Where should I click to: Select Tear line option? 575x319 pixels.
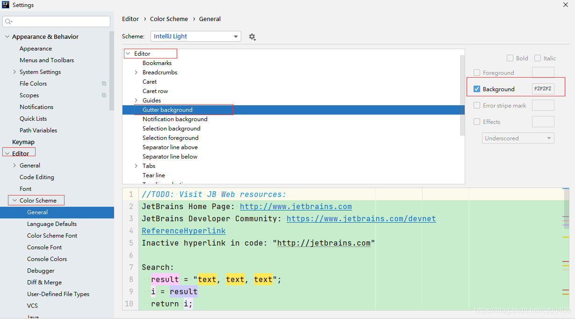click(154, 175)
